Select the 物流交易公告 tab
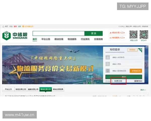This screenshot has height=121, width=151. tap(21, 89)
